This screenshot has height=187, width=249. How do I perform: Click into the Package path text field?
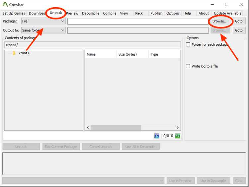tap(138, 21)
